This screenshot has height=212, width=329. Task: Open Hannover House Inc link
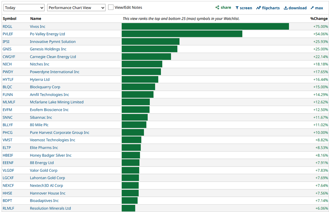pos(48,193)
